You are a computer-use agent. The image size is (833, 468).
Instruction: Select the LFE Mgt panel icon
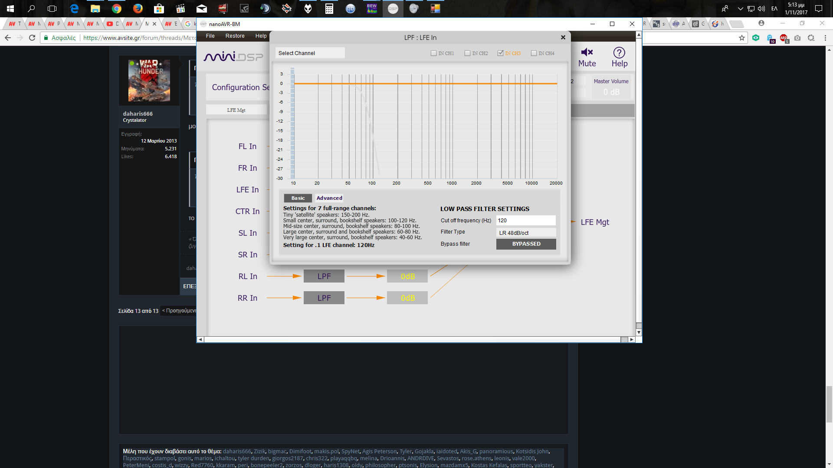point(236,110)
